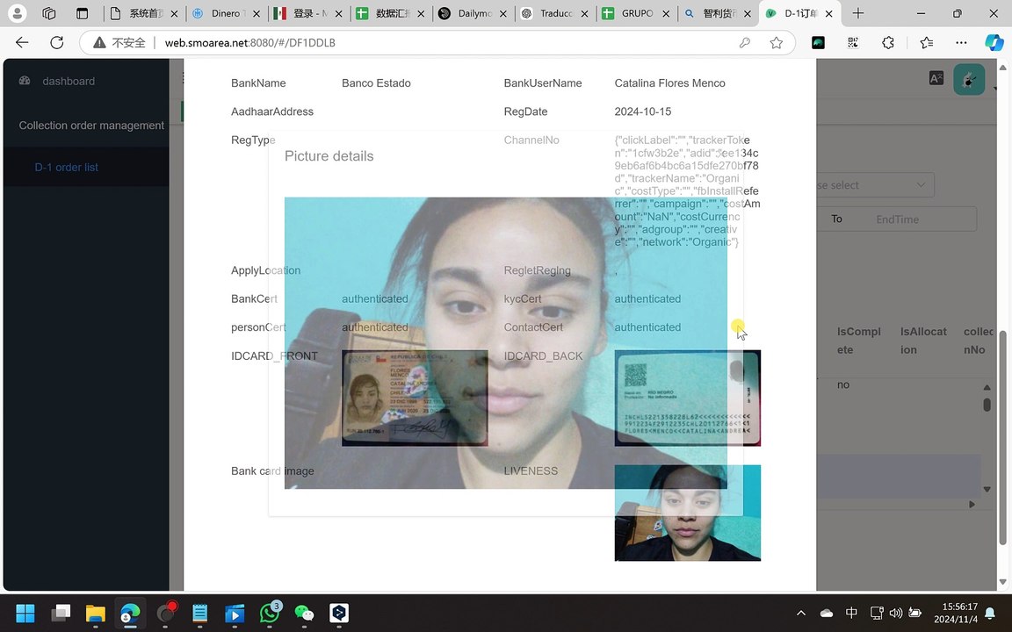Switch to the Traducc browser tab

point(554,13)
